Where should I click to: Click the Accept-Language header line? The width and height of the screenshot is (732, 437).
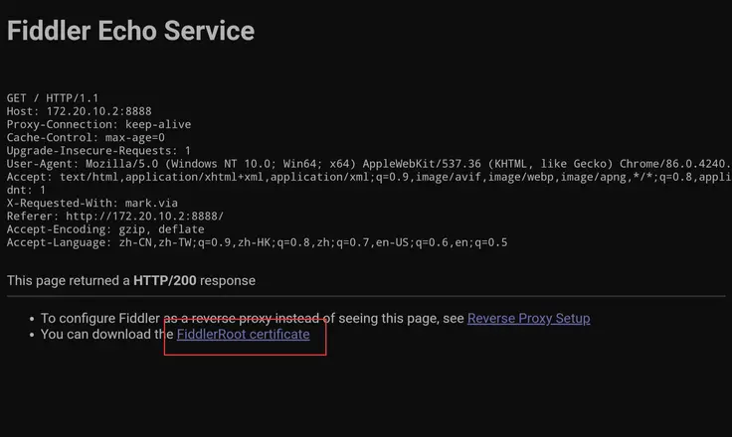(x=257, y=242)
